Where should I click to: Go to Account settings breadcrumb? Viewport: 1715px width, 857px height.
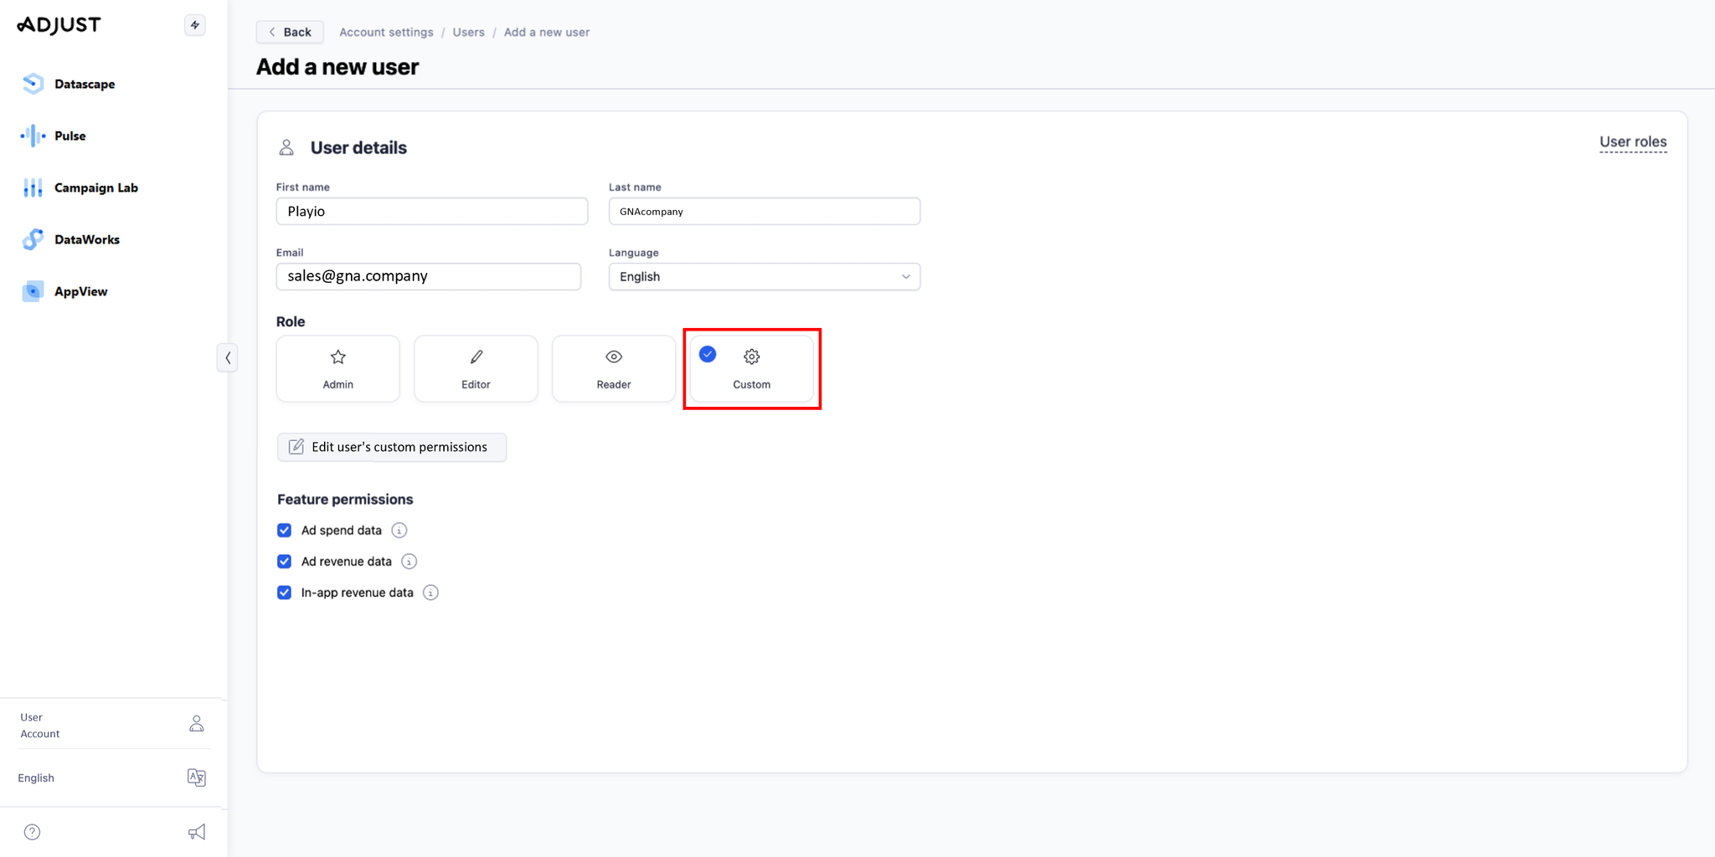[386, 32]
